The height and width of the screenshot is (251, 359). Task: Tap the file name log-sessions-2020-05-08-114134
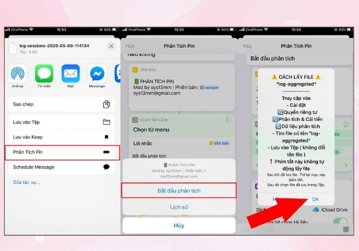54,46
